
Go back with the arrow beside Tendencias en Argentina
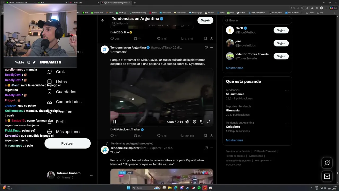pyautogui.click(x=103, y=20)
